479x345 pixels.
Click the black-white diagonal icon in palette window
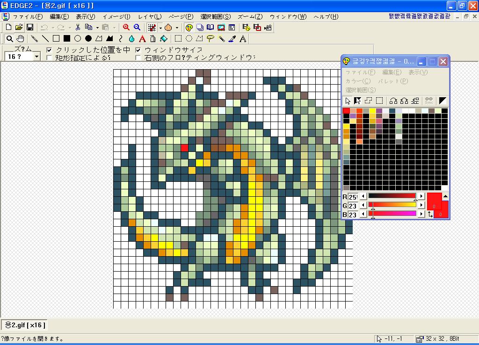click(443, 101)
